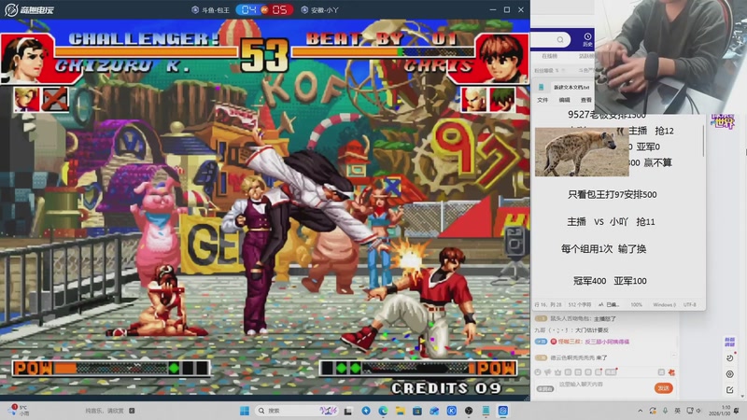Click player name 安徽-小Y in title bar
Viewport: 747px width, 420px height.
pos(324,10)
